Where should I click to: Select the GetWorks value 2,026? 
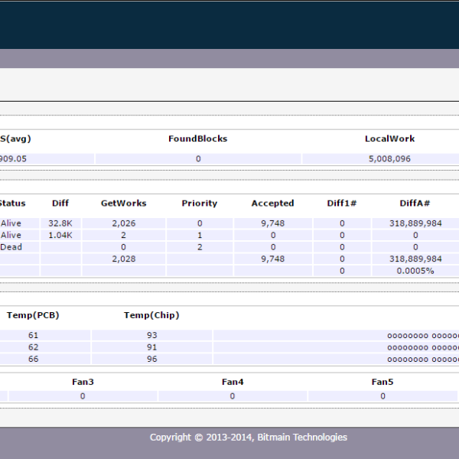click(x=123, y=223)
